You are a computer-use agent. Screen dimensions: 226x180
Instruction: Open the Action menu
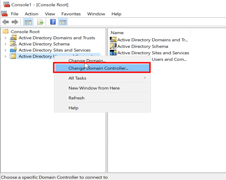pos(31,14)
